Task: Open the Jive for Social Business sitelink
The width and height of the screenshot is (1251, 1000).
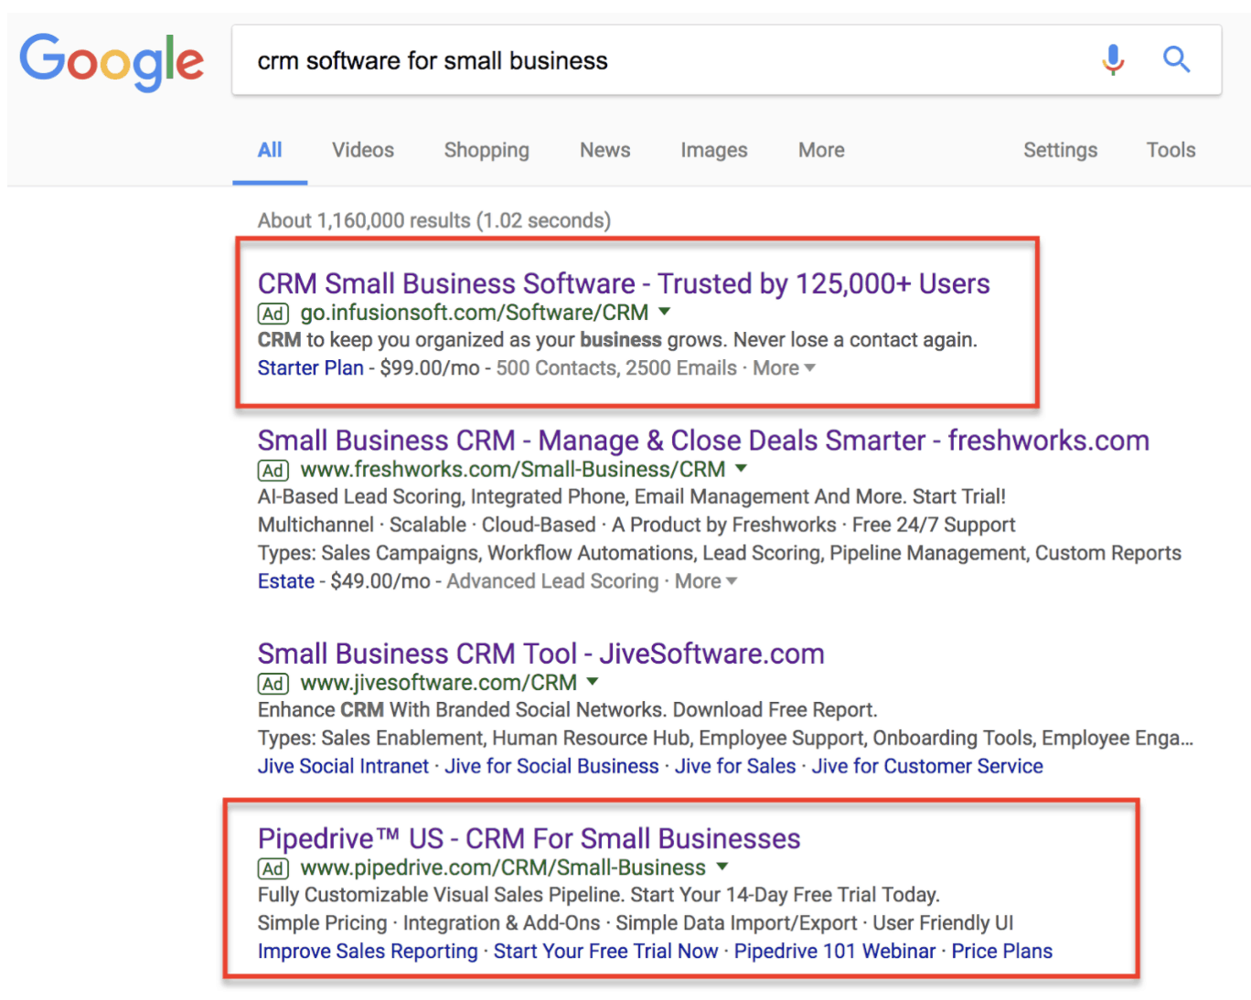Action: (551, 766)
